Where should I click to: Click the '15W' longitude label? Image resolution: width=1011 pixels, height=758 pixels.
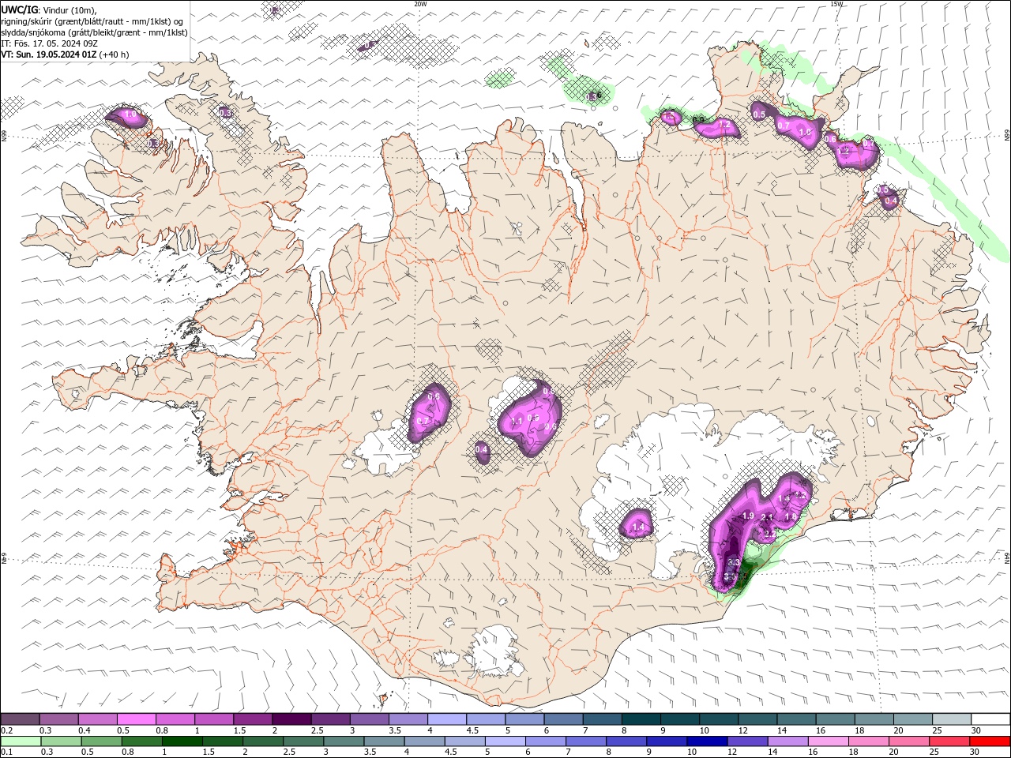click(836, 4)
